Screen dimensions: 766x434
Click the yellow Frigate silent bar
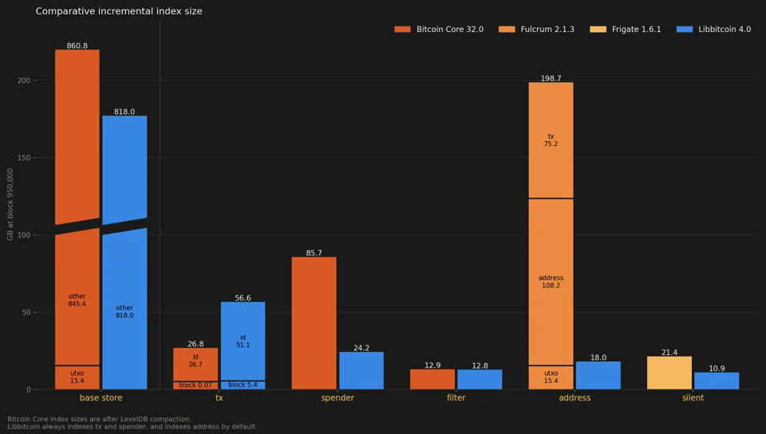click(x=669, y=373)
